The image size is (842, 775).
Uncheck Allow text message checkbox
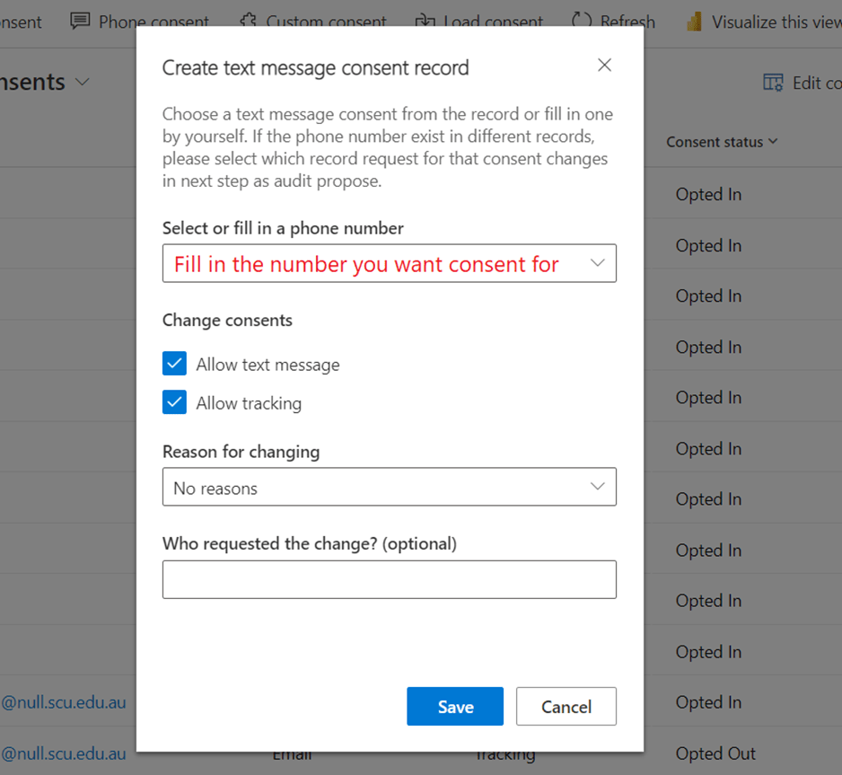click(174, 364)
